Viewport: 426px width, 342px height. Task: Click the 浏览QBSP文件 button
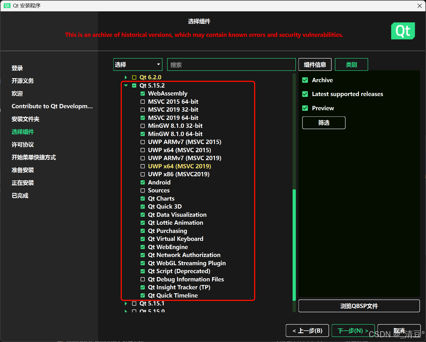coord(359,306)
